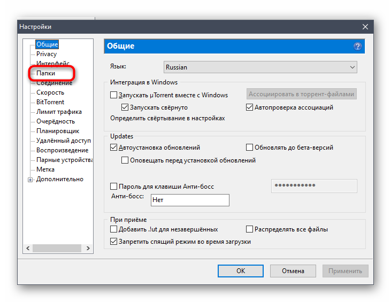Image resolution: width=391 pixels, height=302 pixels.
Task: Open the Планировщик section
Action: [x=58, y=131]
